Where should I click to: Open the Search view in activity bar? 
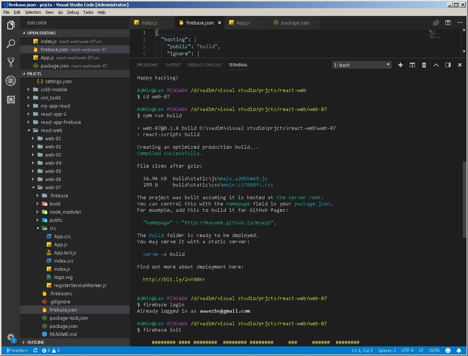(11, 44)
